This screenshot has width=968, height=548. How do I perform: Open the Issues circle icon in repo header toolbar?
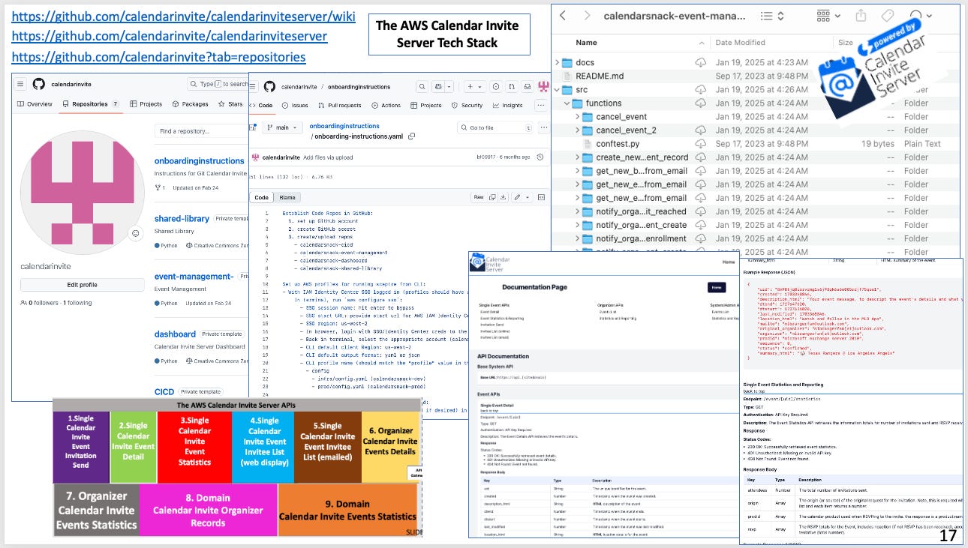click(496, 87)
